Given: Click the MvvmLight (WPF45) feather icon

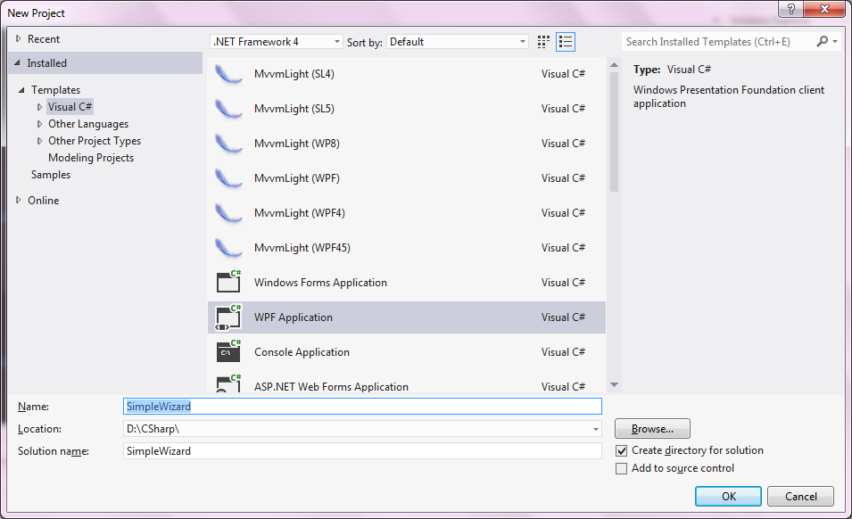Looking at the screenshot, I should pyautogui.click(x=228, y=248).
